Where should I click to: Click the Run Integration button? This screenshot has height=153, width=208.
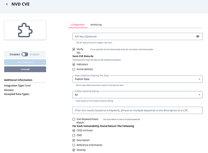[x=25, y=62]
